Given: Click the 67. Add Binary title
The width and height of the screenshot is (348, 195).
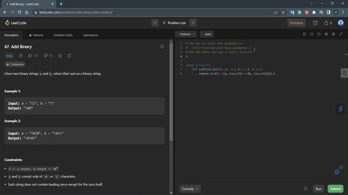Looking at the screenshot, I should tap(18, 47).
